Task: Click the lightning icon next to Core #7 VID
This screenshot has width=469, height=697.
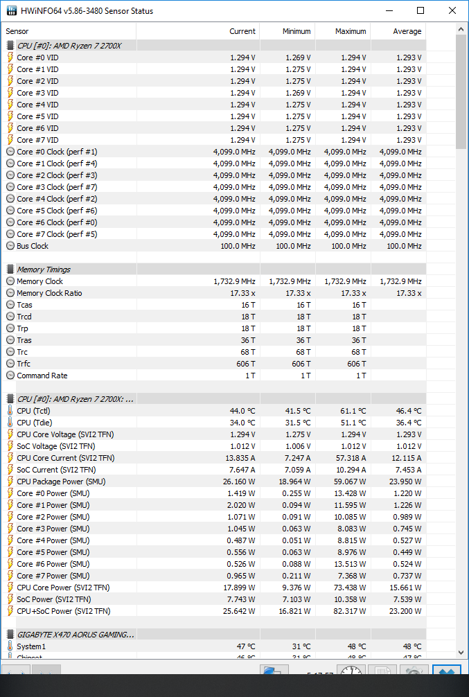Action: (x=10, y=139)
